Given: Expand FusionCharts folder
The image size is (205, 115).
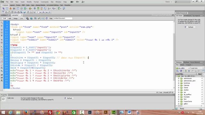Looking at the screenshot, I should (179, 102).
